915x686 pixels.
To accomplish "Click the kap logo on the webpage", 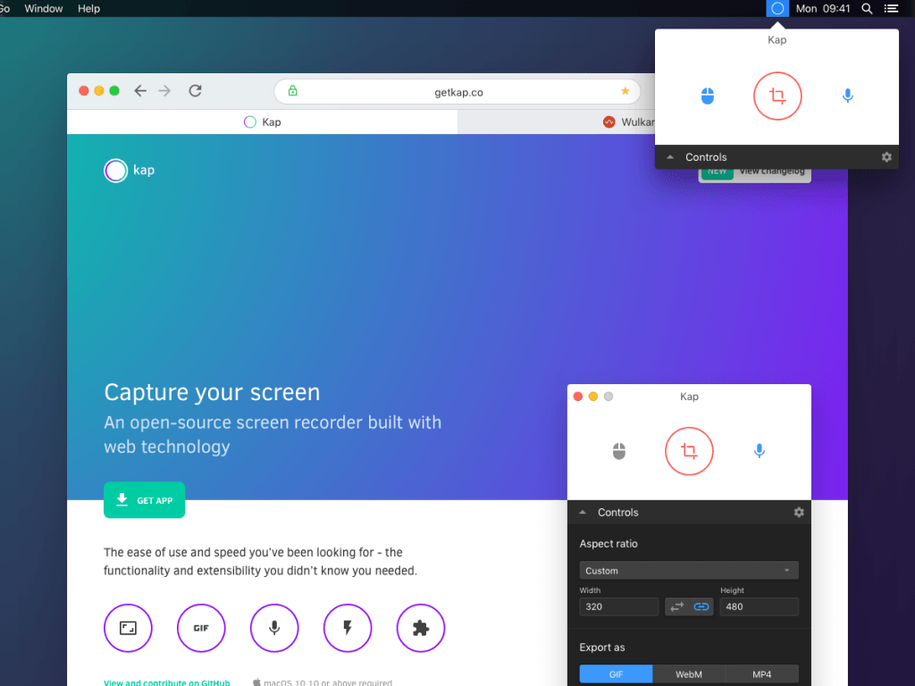I will pos(129,171).
